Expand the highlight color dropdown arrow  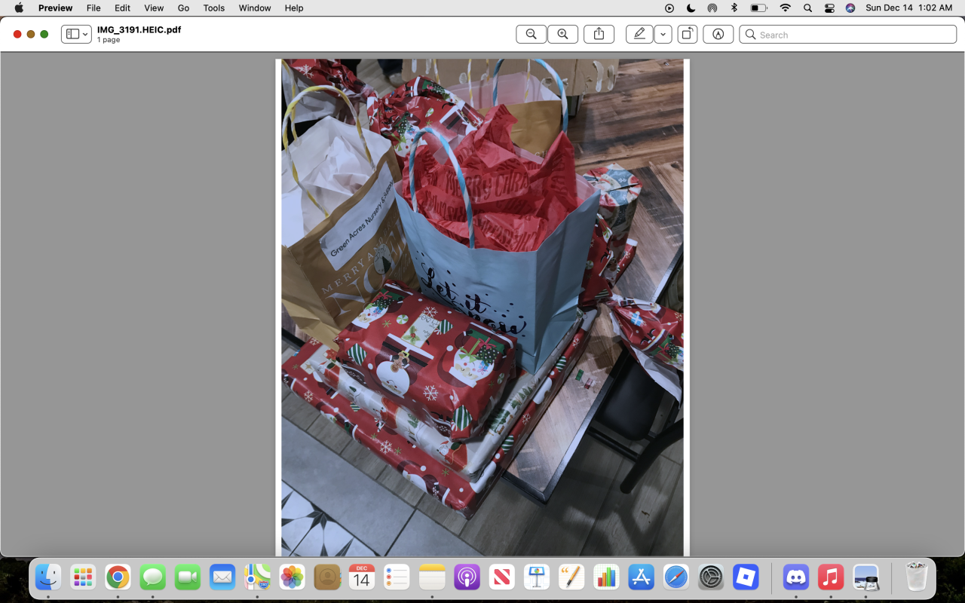[663, 35]
